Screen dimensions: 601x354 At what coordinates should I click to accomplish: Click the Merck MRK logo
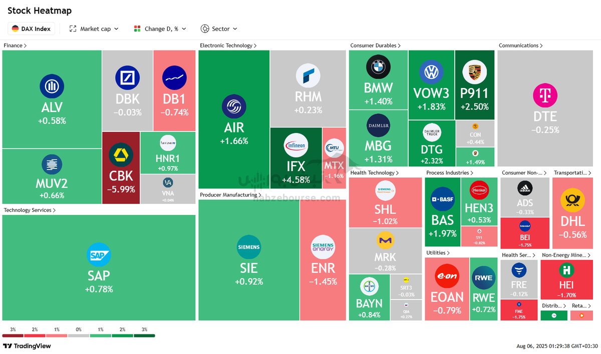point(385,240)
